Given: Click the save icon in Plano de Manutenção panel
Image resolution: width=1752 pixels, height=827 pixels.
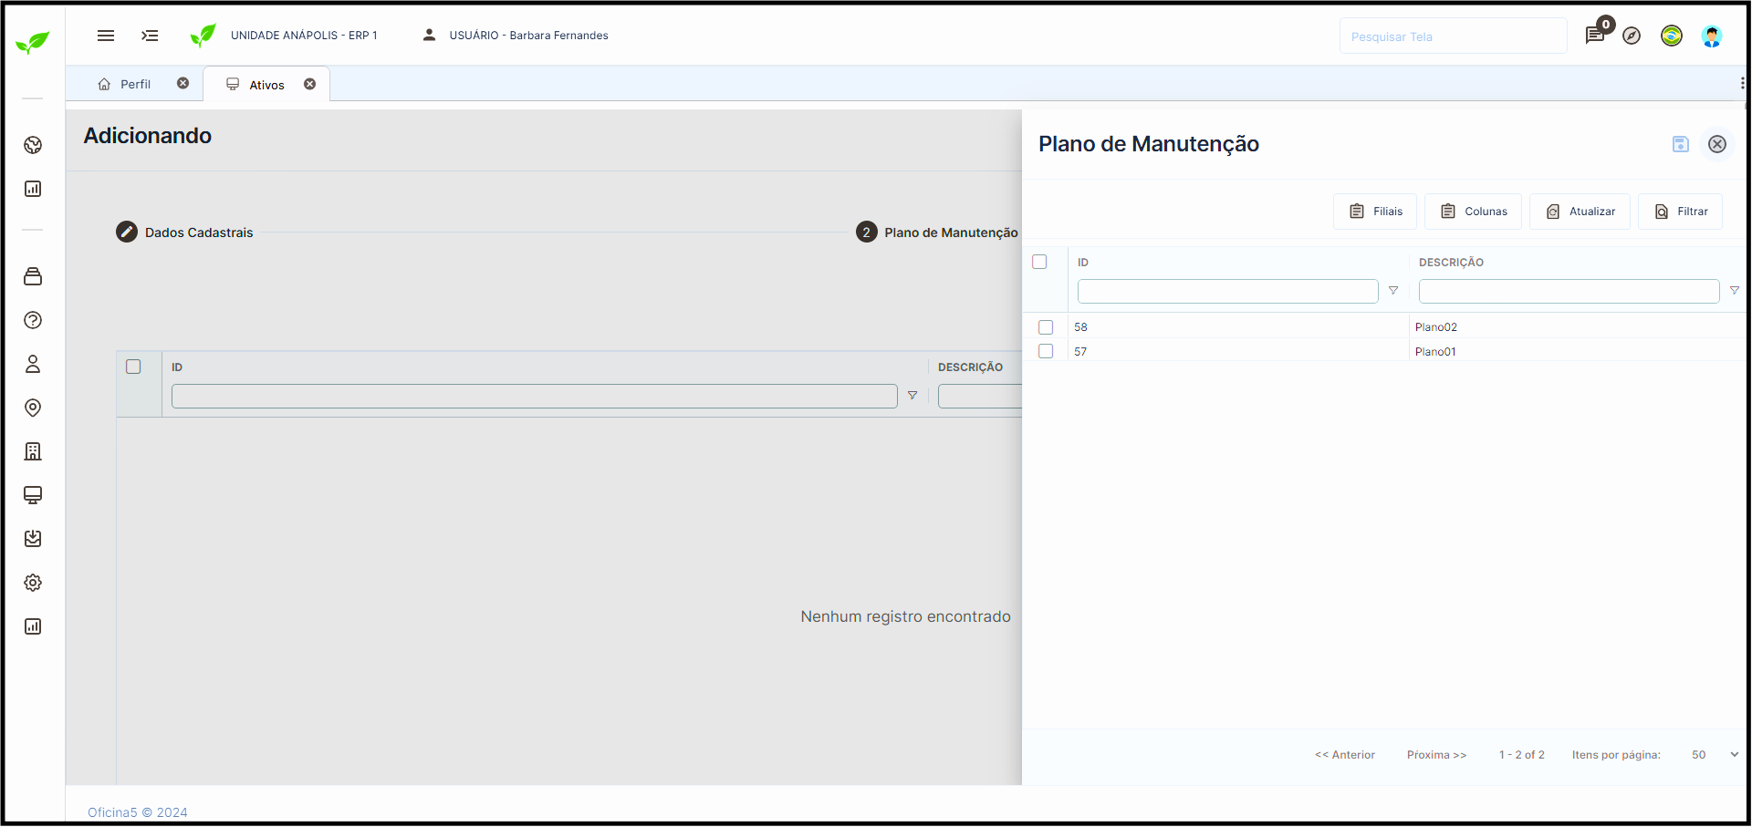Looking at the screenshot, I should coord(1680,144).
